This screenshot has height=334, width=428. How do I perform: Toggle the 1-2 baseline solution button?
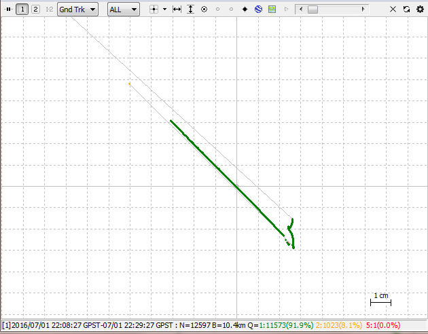point(49,10)
